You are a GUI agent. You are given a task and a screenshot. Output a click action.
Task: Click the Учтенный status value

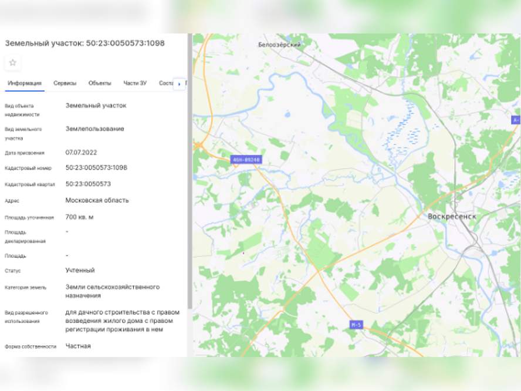point(80,270)
